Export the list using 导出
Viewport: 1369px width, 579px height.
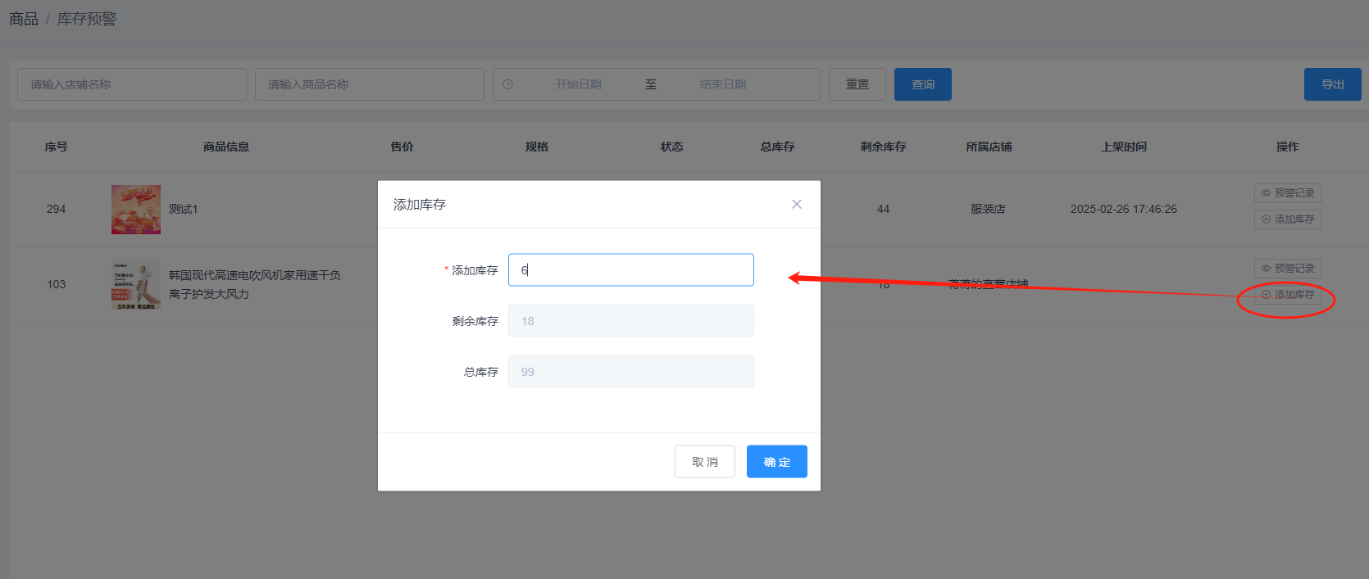1332,84
